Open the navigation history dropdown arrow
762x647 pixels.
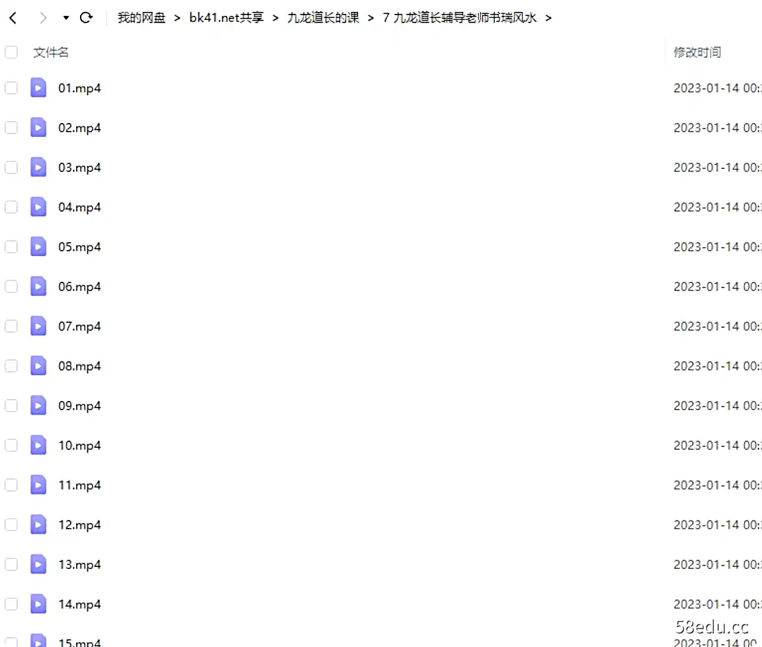65,18
